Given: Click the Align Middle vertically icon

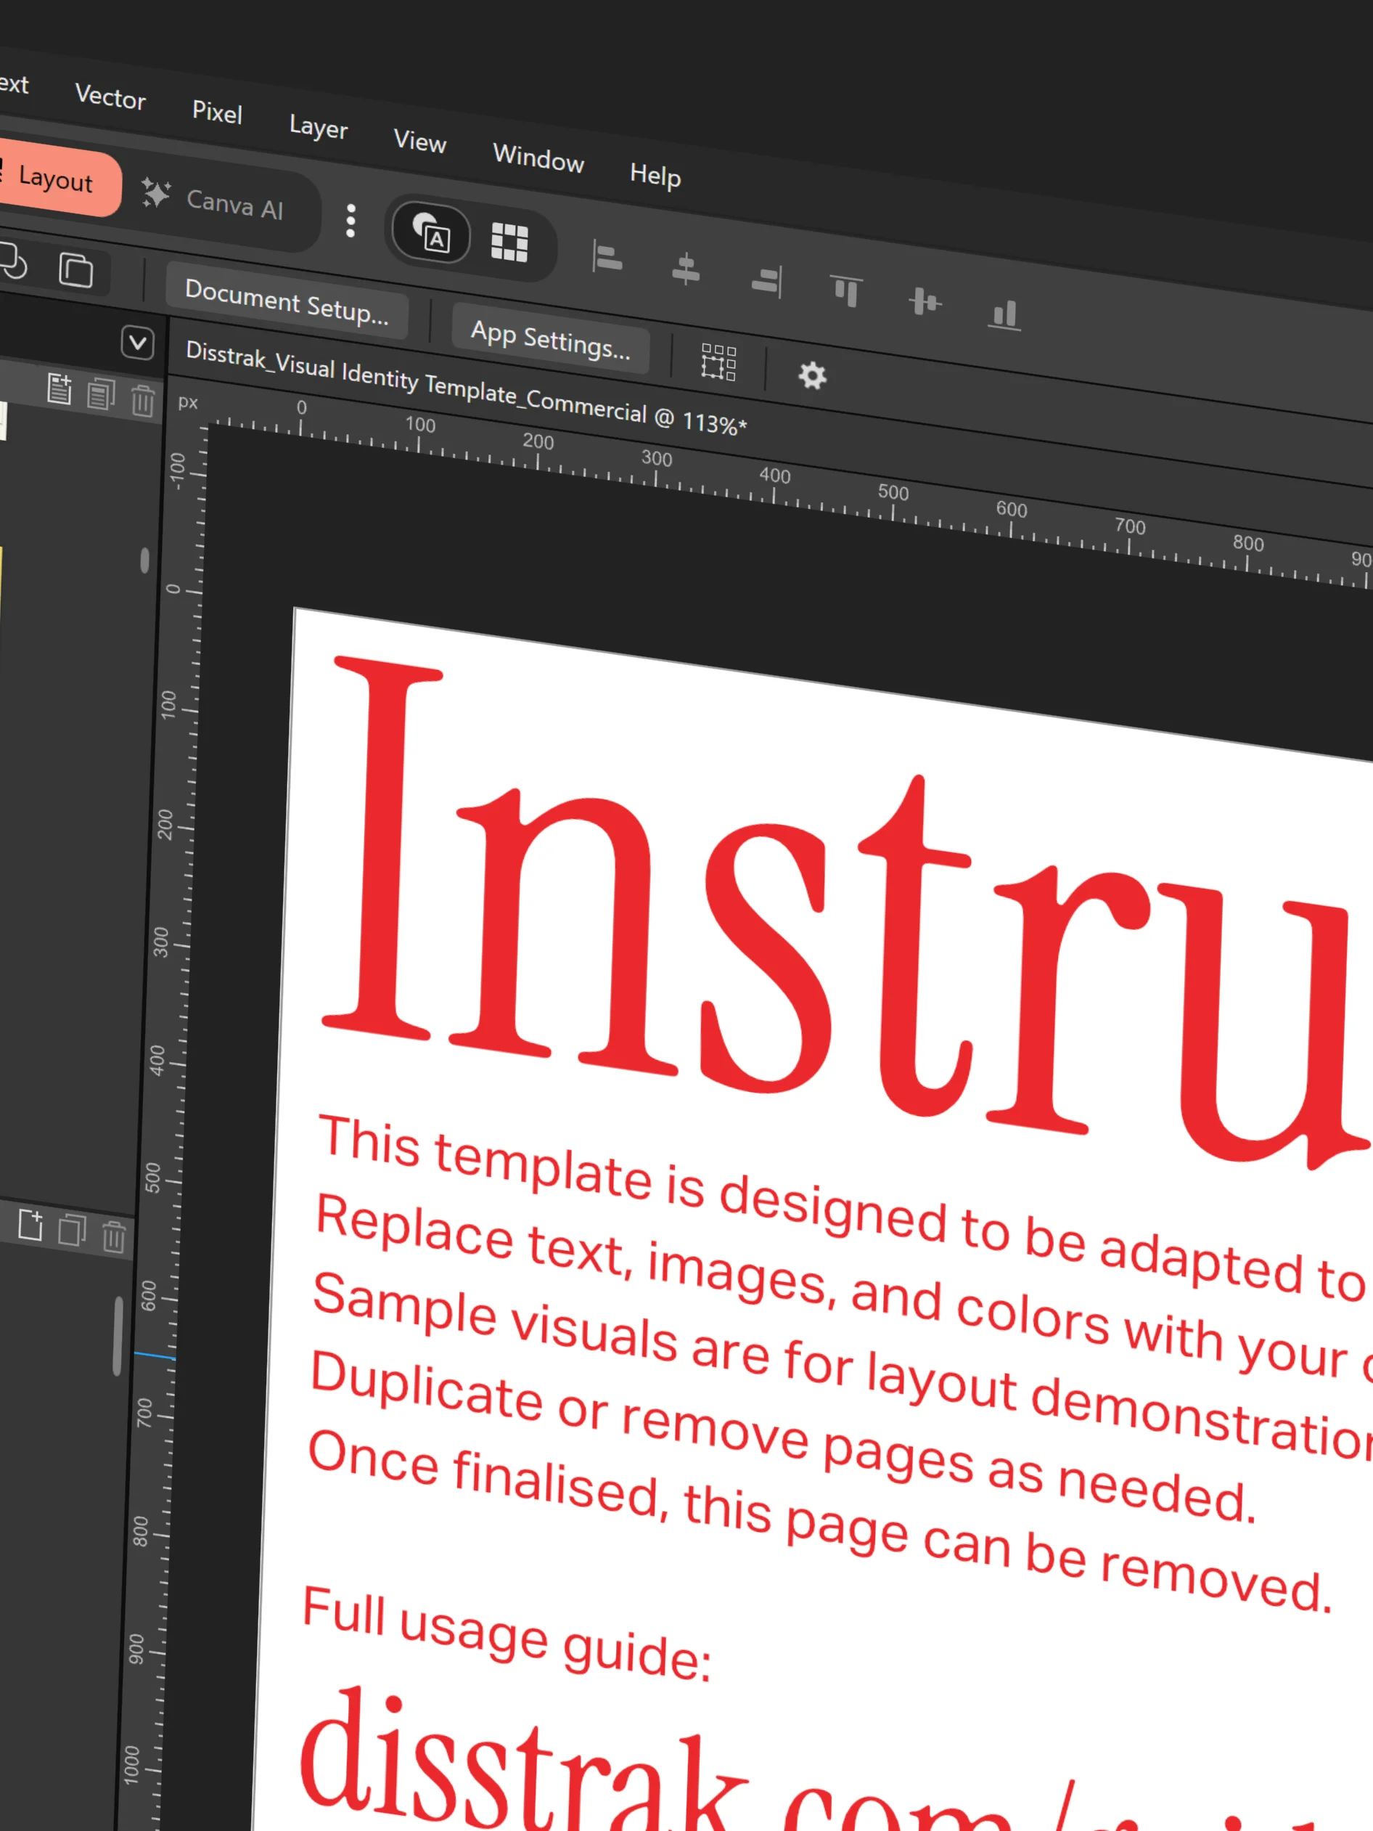Looking at the screenshot, I should 925,302.
